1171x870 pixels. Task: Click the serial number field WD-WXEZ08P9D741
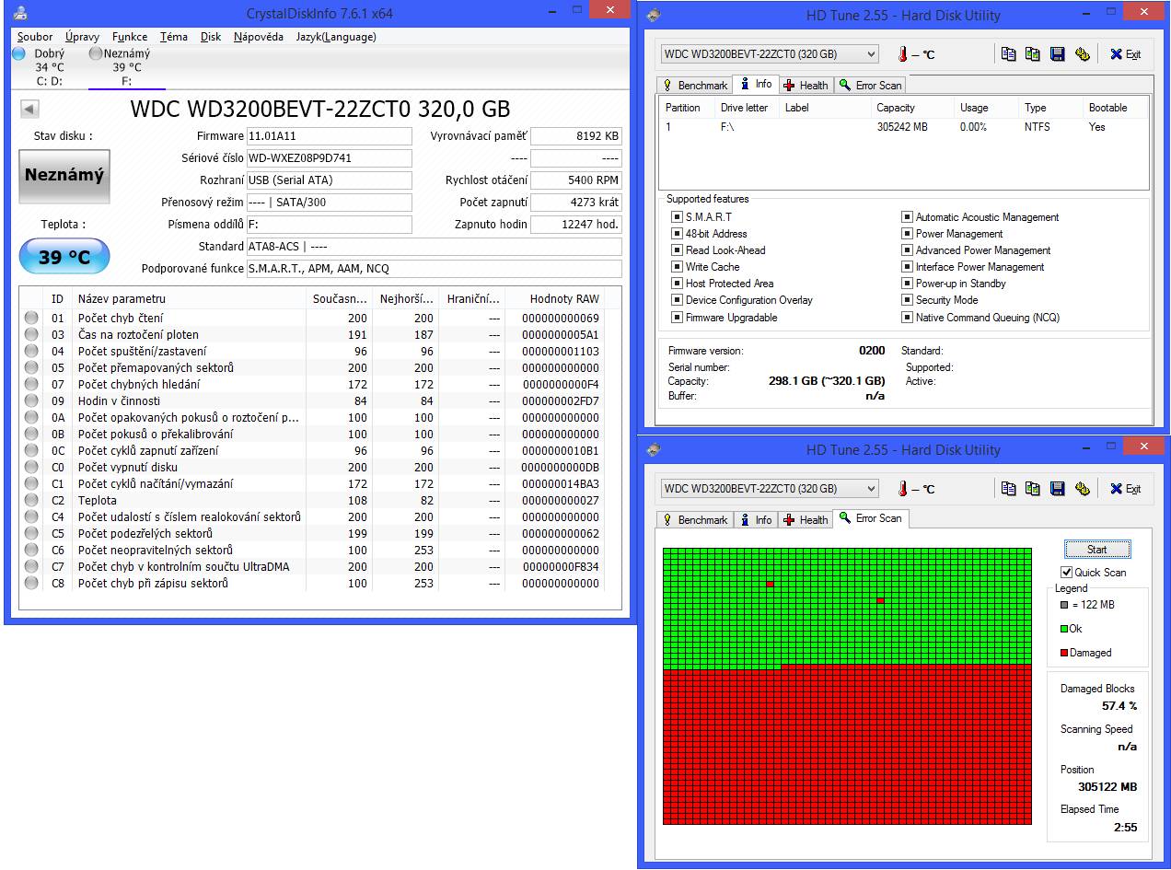click(x=329, y=158)
